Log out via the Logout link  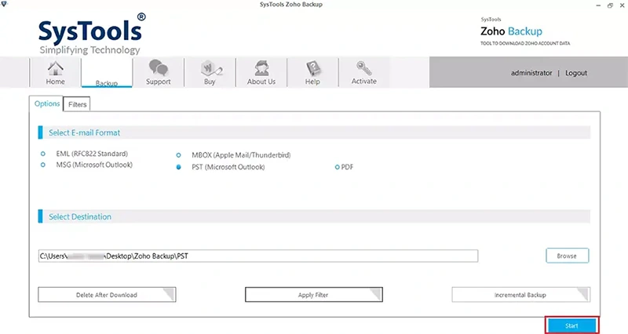576,73
